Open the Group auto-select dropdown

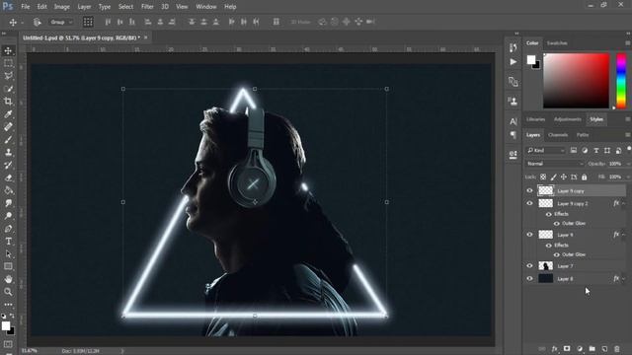point(61,22)
